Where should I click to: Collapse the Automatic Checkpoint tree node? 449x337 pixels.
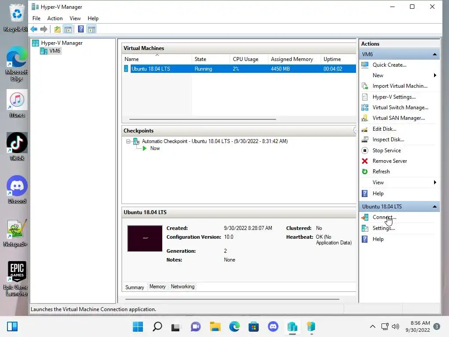pos(128,141)
